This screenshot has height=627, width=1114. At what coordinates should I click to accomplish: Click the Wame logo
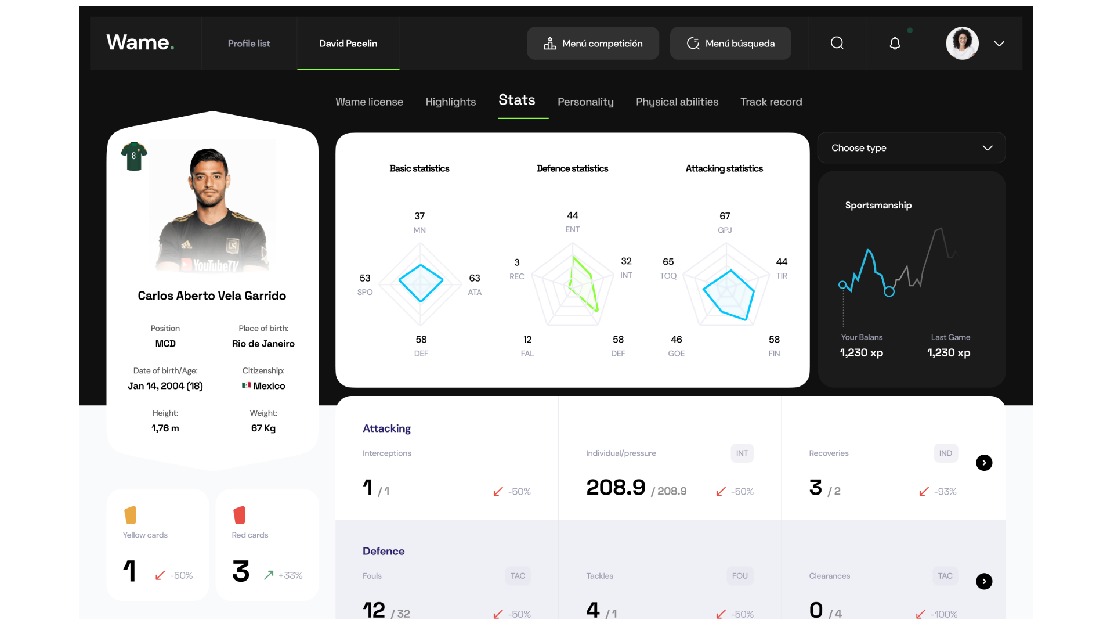pyautogui.click(x=140, y=43)
